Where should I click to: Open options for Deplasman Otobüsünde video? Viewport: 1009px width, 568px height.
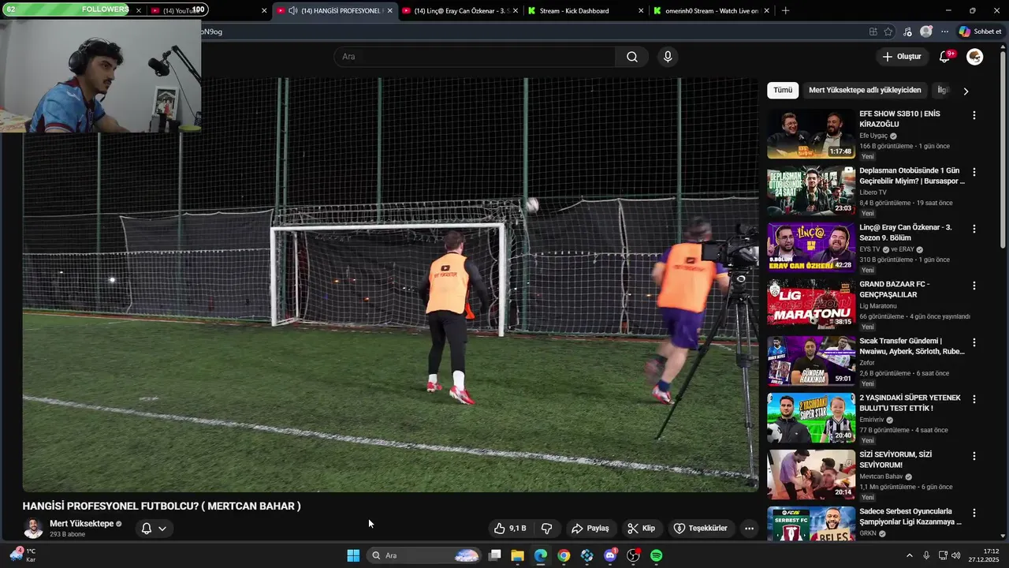pos(974,172)
